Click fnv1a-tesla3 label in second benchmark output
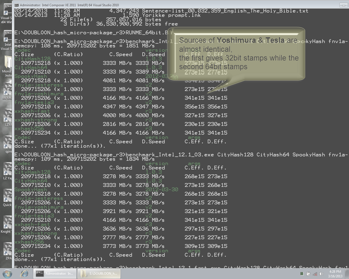349x279 pixels. click(34, 216)
